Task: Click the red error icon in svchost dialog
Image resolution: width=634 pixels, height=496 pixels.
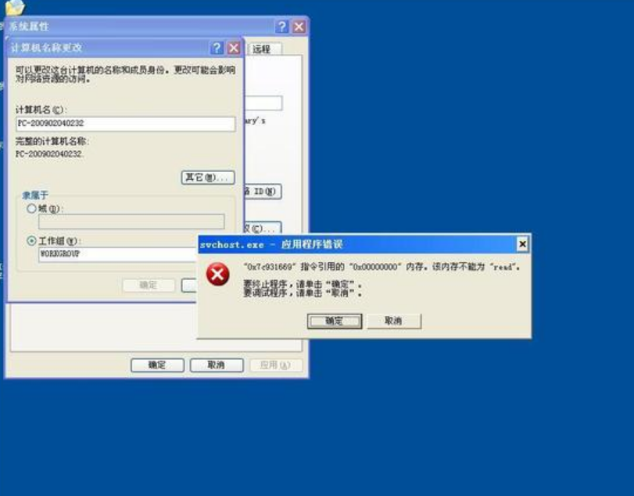Action: [x=217, y=275]
